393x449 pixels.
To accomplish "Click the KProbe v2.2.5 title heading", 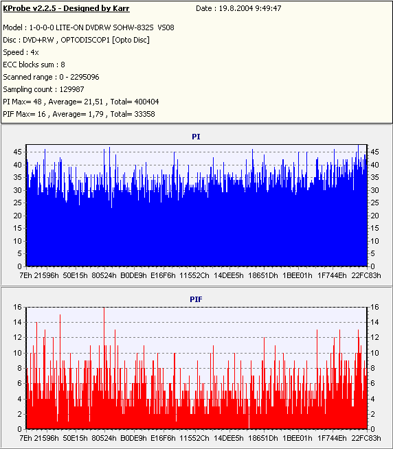I will tap(66, 8).
